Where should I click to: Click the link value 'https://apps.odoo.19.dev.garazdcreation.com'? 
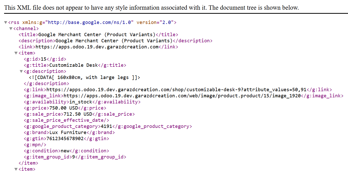97,47
